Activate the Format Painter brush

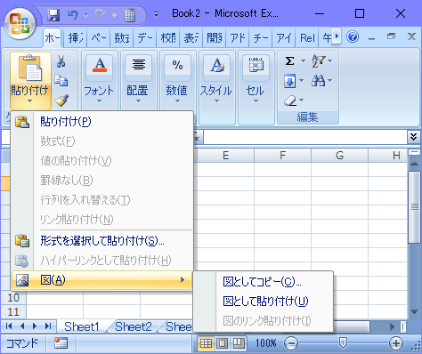pyautogui.click(x=61, y=101)
